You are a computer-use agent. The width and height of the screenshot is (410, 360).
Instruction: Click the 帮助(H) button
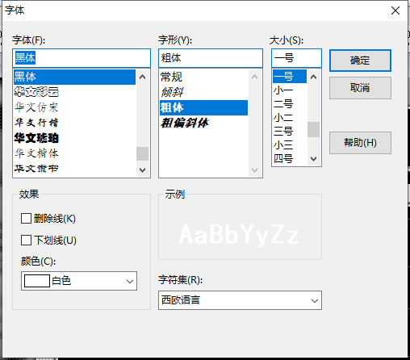point(360,143)
